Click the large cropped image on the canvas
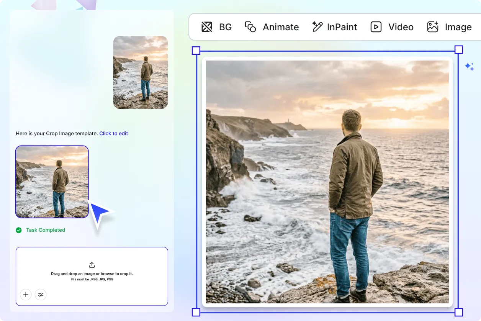Image resolution: width=481 pixels, height=321 pixels. coord(327,182)
